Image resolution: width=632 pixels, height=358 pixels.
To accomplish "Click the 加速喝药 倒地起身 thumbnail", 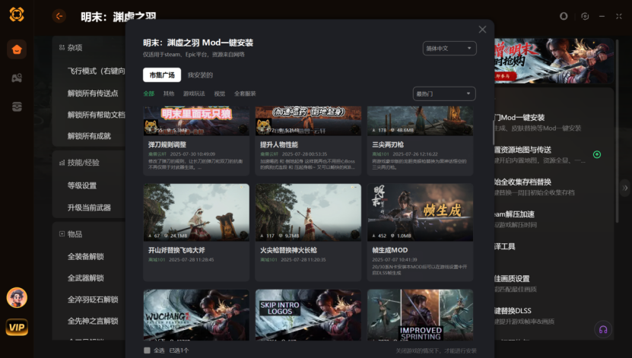I will pos(308,121).
